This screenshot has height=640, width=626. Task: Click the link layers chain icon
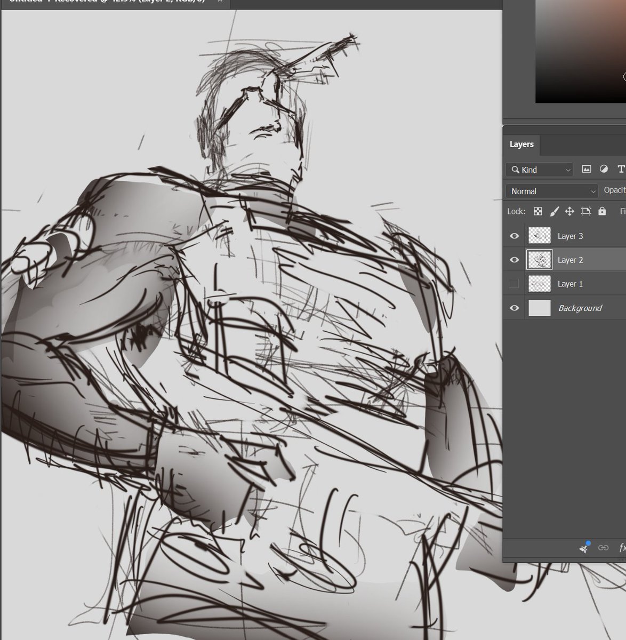(x=604, y=548)
